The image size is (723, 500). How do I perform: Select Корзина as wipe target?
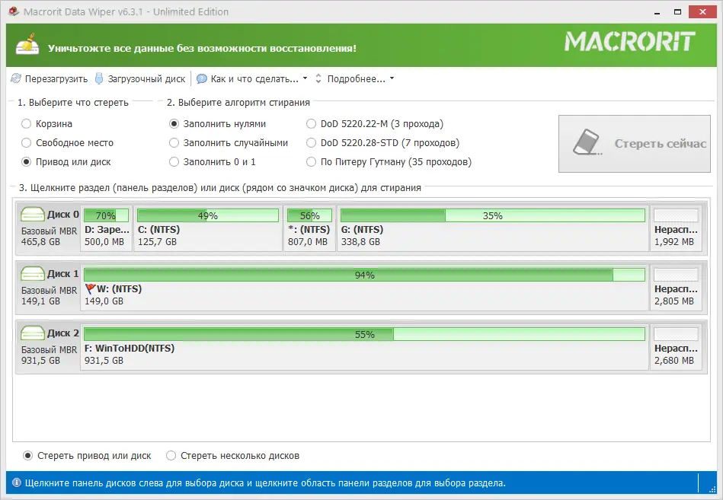pos(46,123)
